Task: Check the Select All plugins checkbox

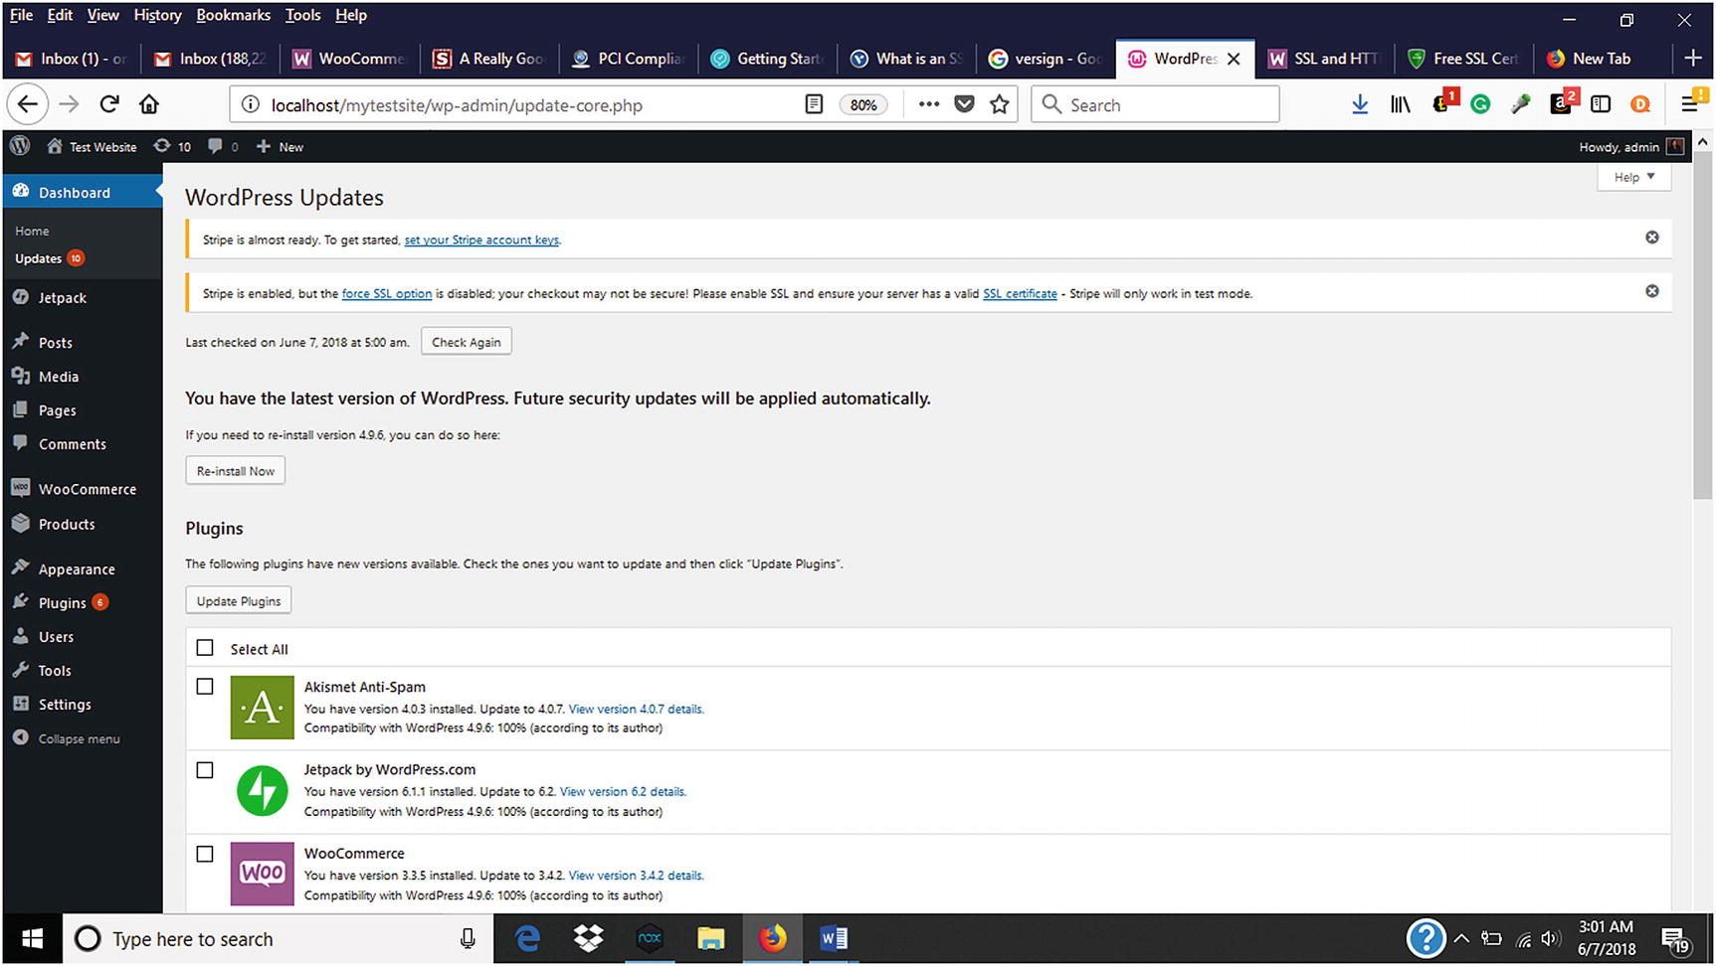Action: tap(205, 648)
